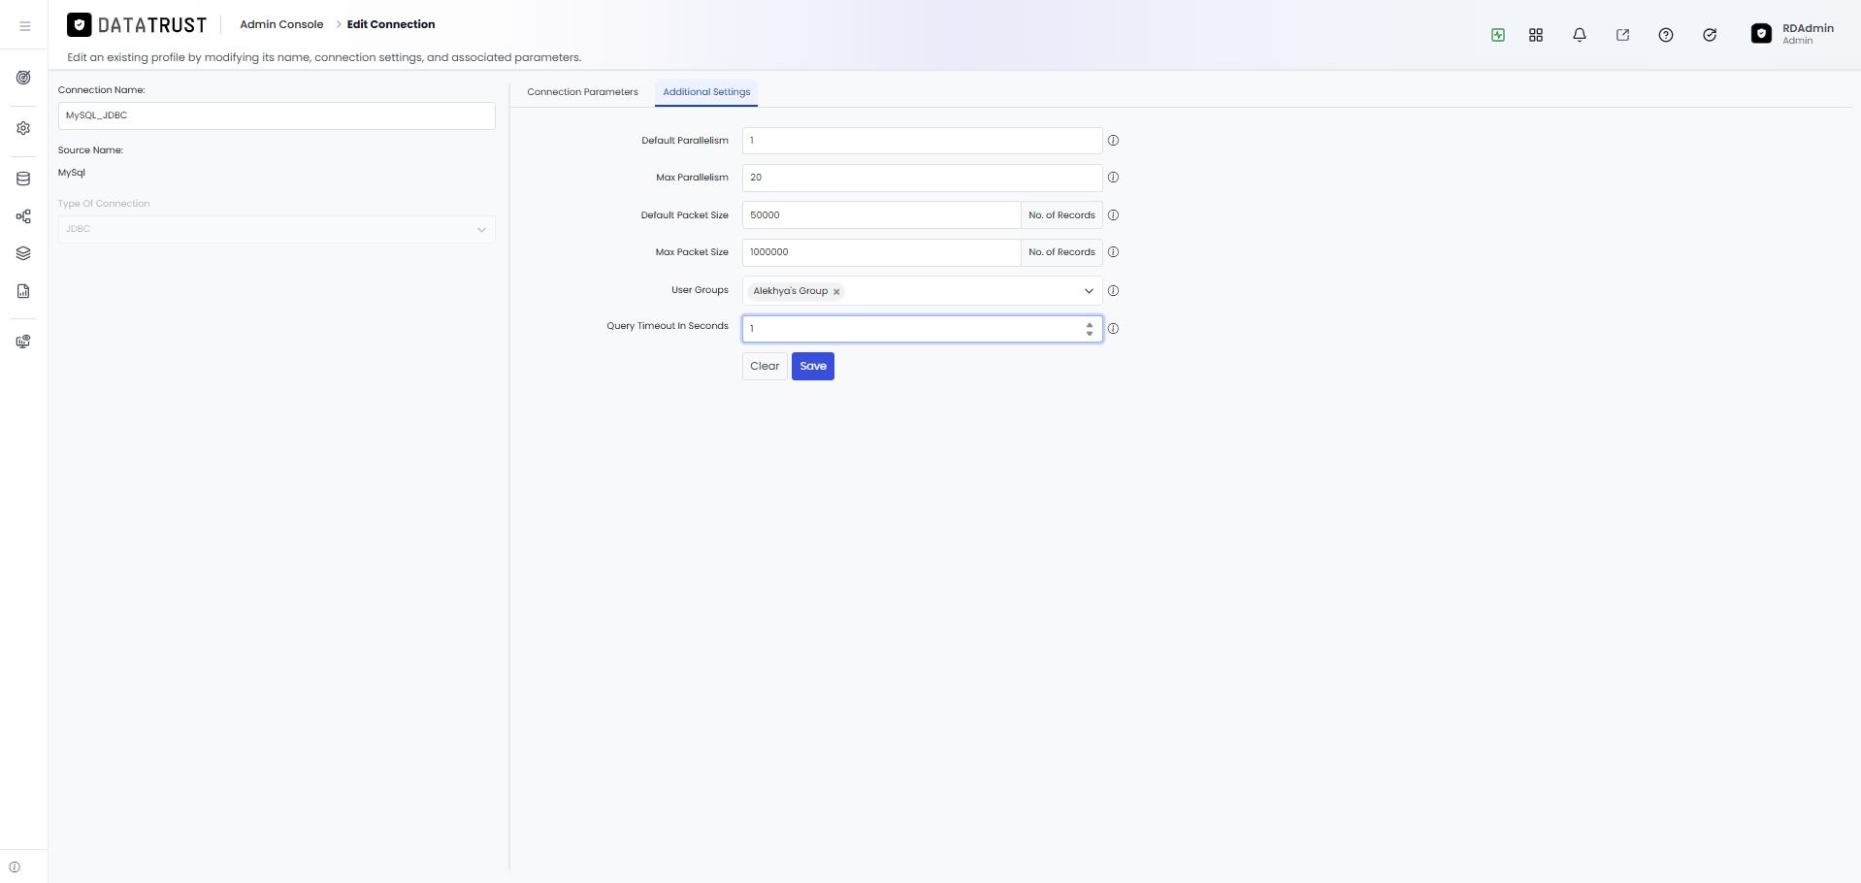Screen dimensions: 1861x883
Task: Click the refresh checkmark icon
Action: (1710, 35)
